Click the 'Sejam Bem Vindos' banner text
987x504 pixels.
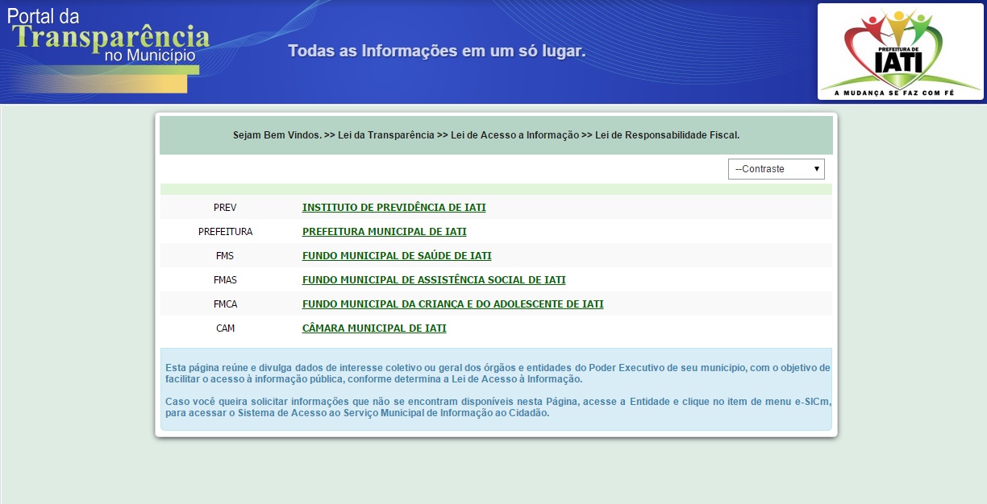[x=486, y=135]
